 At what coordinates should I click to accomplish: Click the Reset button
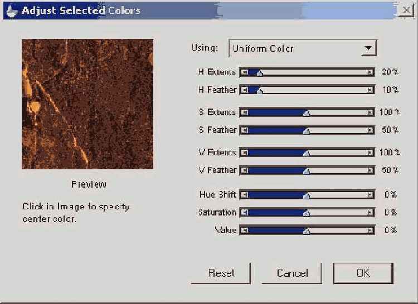coord(221,273)
